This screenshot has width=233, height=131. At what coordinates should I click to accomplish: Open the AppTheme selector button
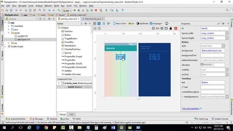[x=142, y=23]
